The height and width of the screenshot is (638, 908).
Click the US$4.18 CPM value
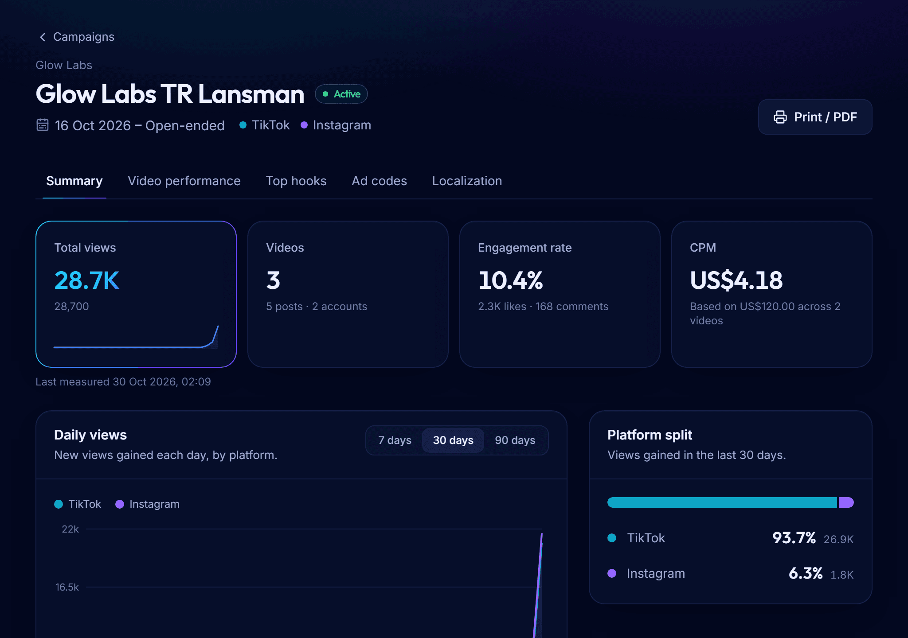pos(736,280)
